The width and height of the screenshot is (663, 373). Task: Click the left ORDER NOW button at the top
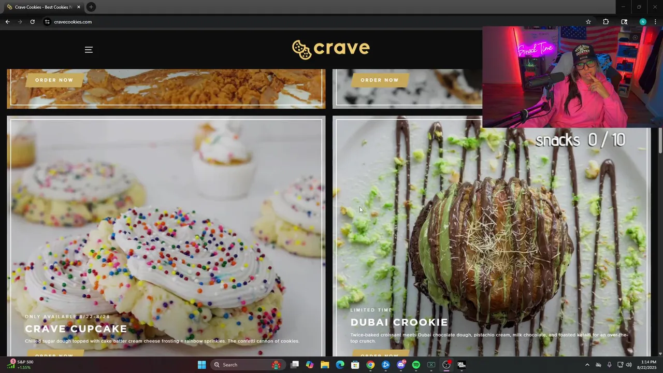54,80
